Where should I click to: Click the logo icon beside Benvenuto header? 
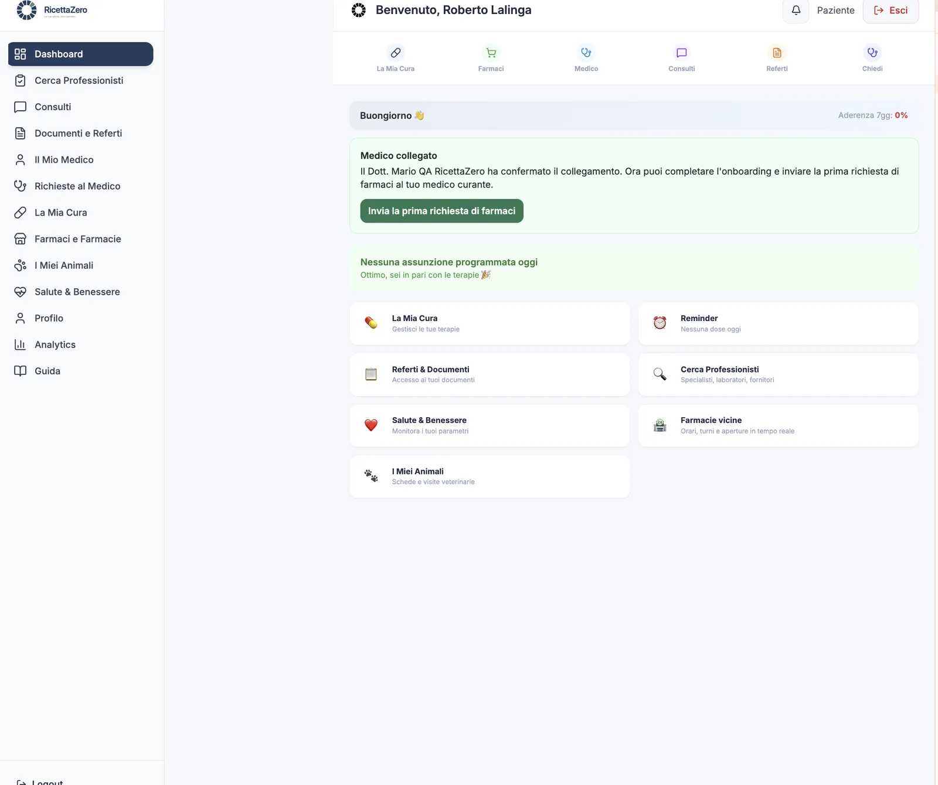click(x=359, y=10)
